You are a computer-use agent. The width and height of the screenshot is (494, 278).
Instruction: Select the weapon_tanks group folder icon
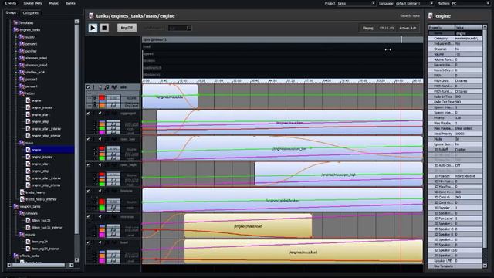point(16,206)
